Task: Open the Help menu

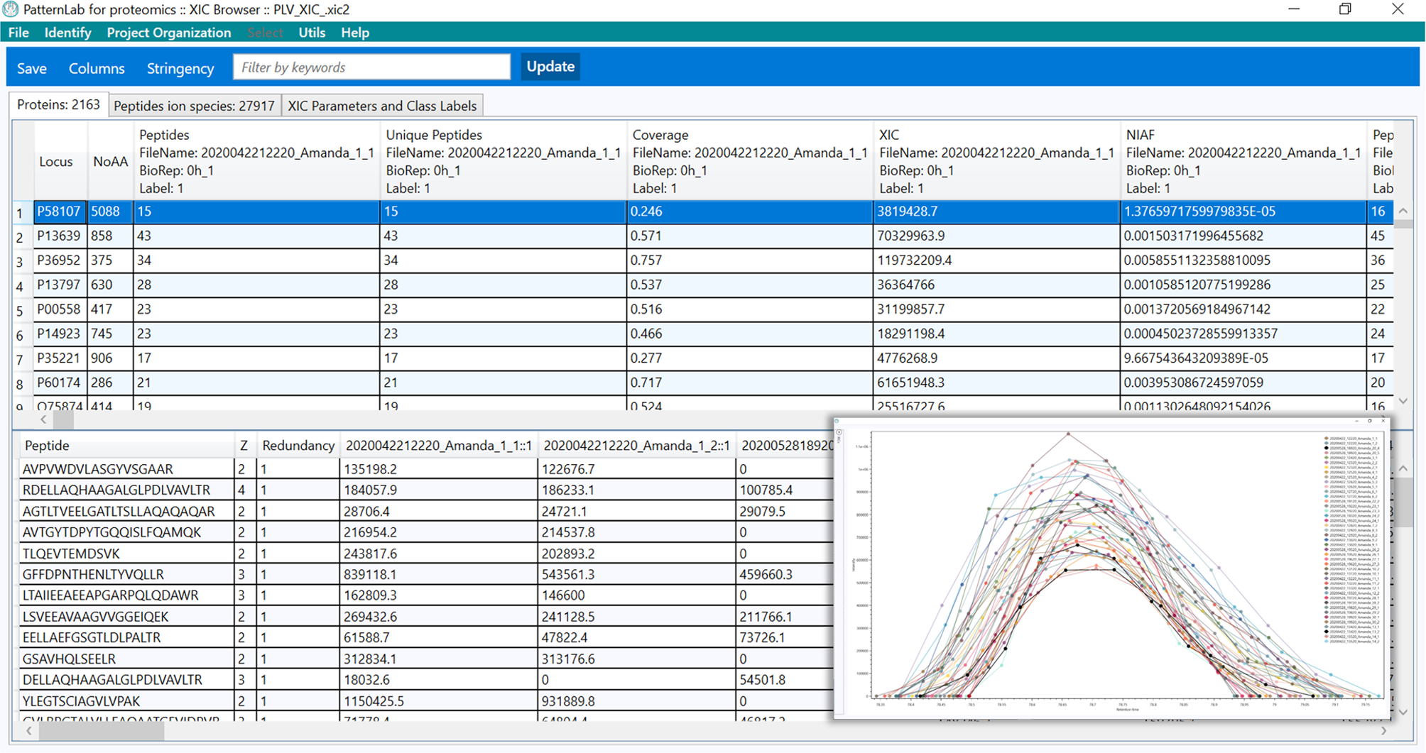Action: click(x=355, y=33)
